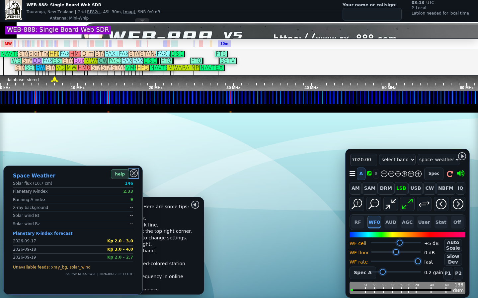
Task: Select USB demodulation mode
Action: click(415, 188)
